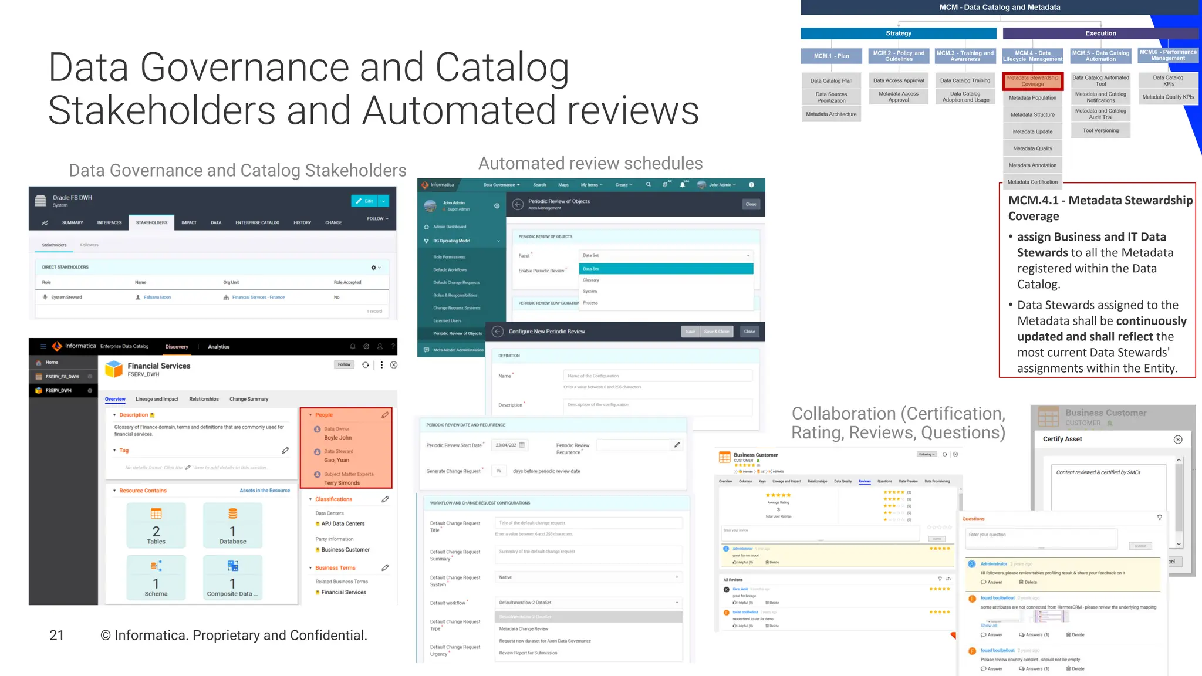
Task: Open gear dropdown in Direct Stakeholders header
Action: point(376,268)
